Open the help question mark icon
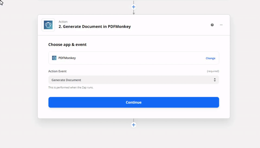260x148 pixels. pyautogui.click(x=212, y=25)
